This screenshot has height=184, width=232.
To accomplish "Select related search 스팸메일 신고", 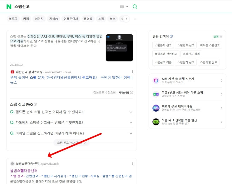I will coord(209,62).
